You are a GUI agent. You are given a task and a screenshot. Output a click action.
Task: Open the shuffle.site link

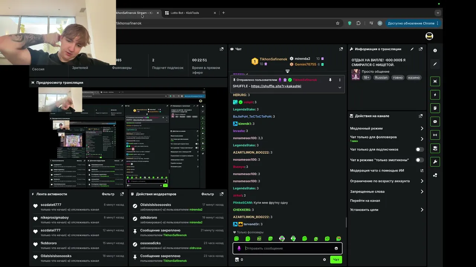pos(276,86)
